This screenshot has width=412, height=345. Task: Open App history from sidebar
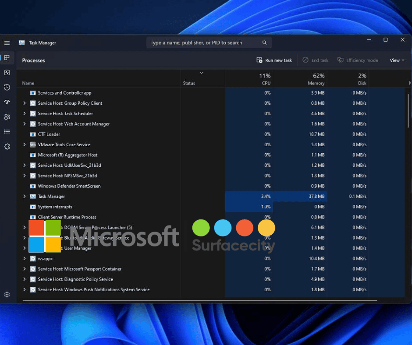(7, 88)
